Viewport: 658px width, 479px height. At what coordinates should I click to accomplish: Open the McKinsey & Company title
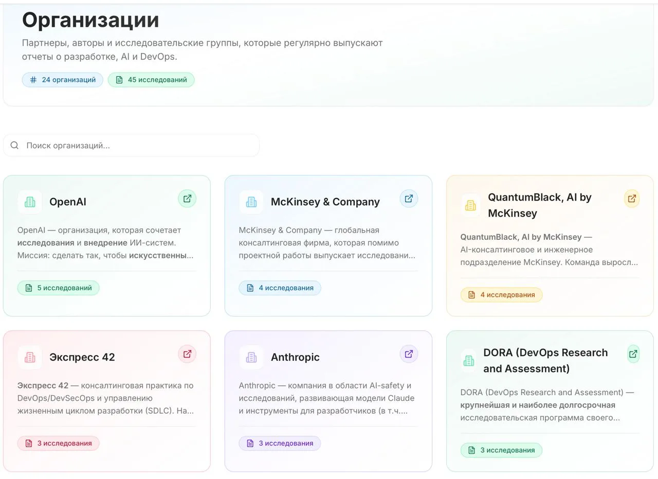click(325, 202)
